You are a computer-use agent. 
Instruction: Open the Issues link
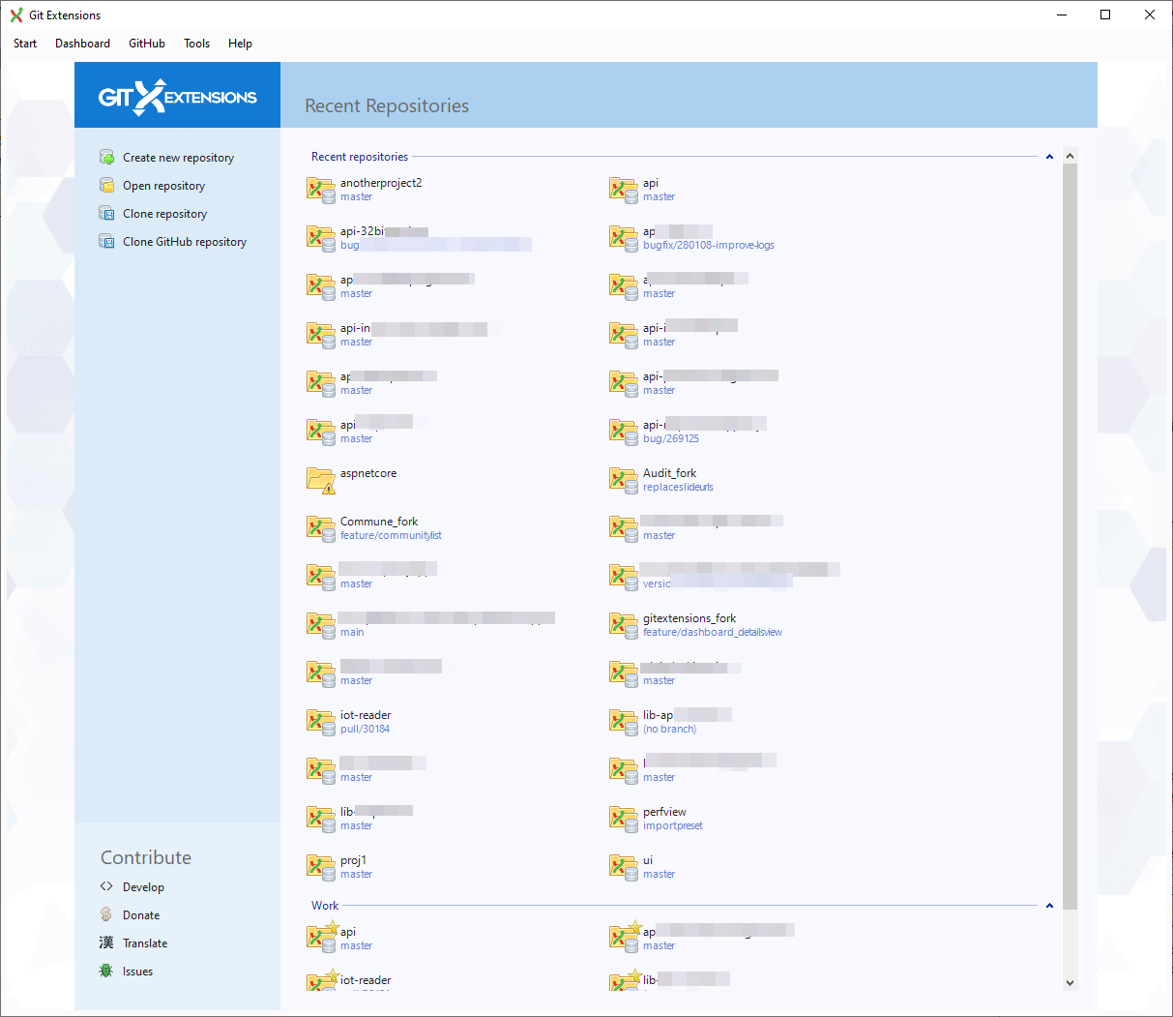coord(137,972)
